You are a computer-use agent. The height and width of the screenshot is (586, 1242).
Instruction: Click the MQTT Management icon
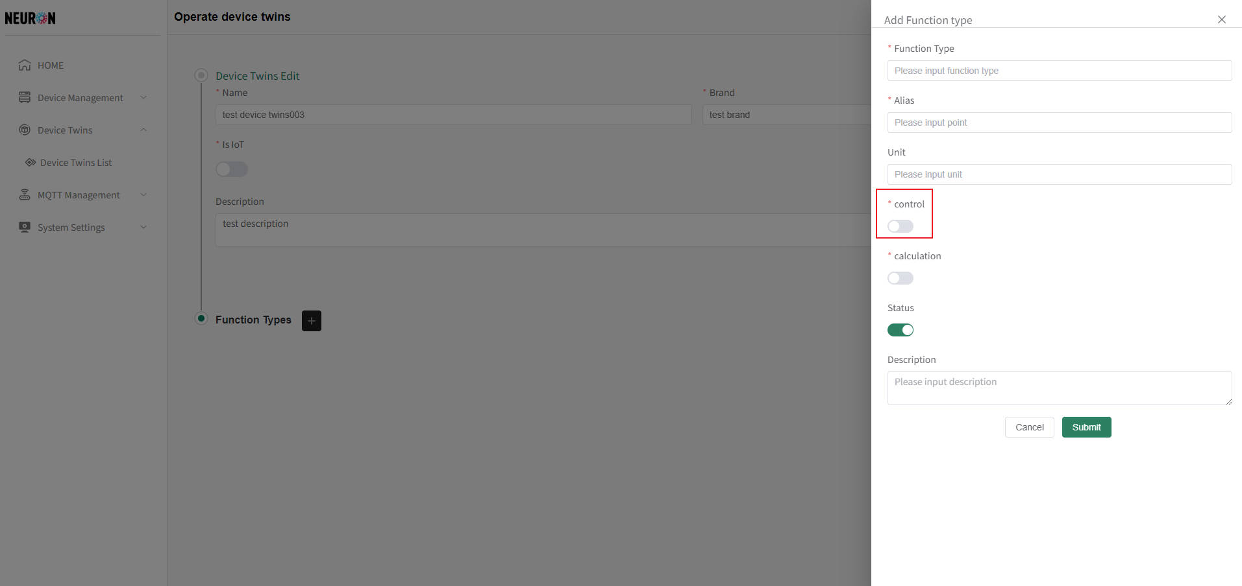[25, 194]
